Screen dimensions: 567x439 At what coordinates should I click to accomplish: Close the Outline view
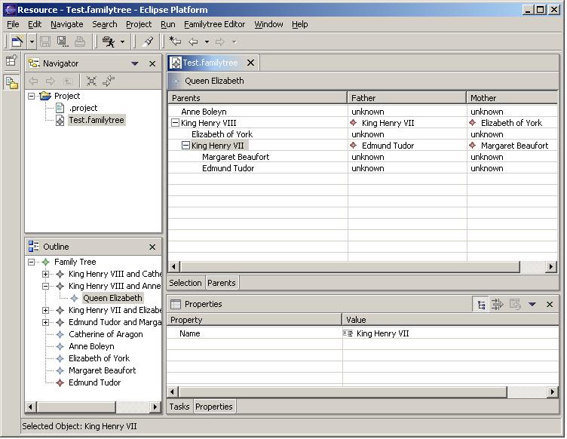152,247
